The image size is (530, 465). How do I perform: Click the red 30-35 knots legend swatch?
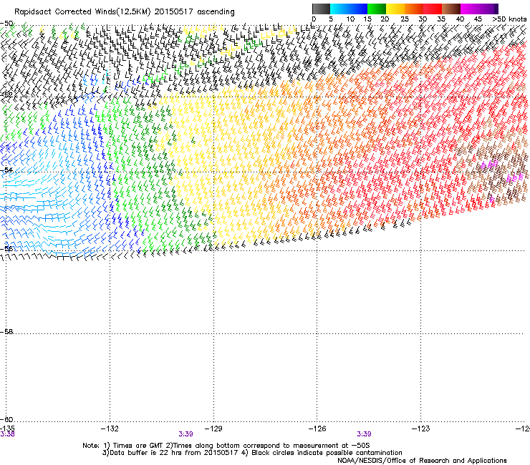tap(433, 9)
